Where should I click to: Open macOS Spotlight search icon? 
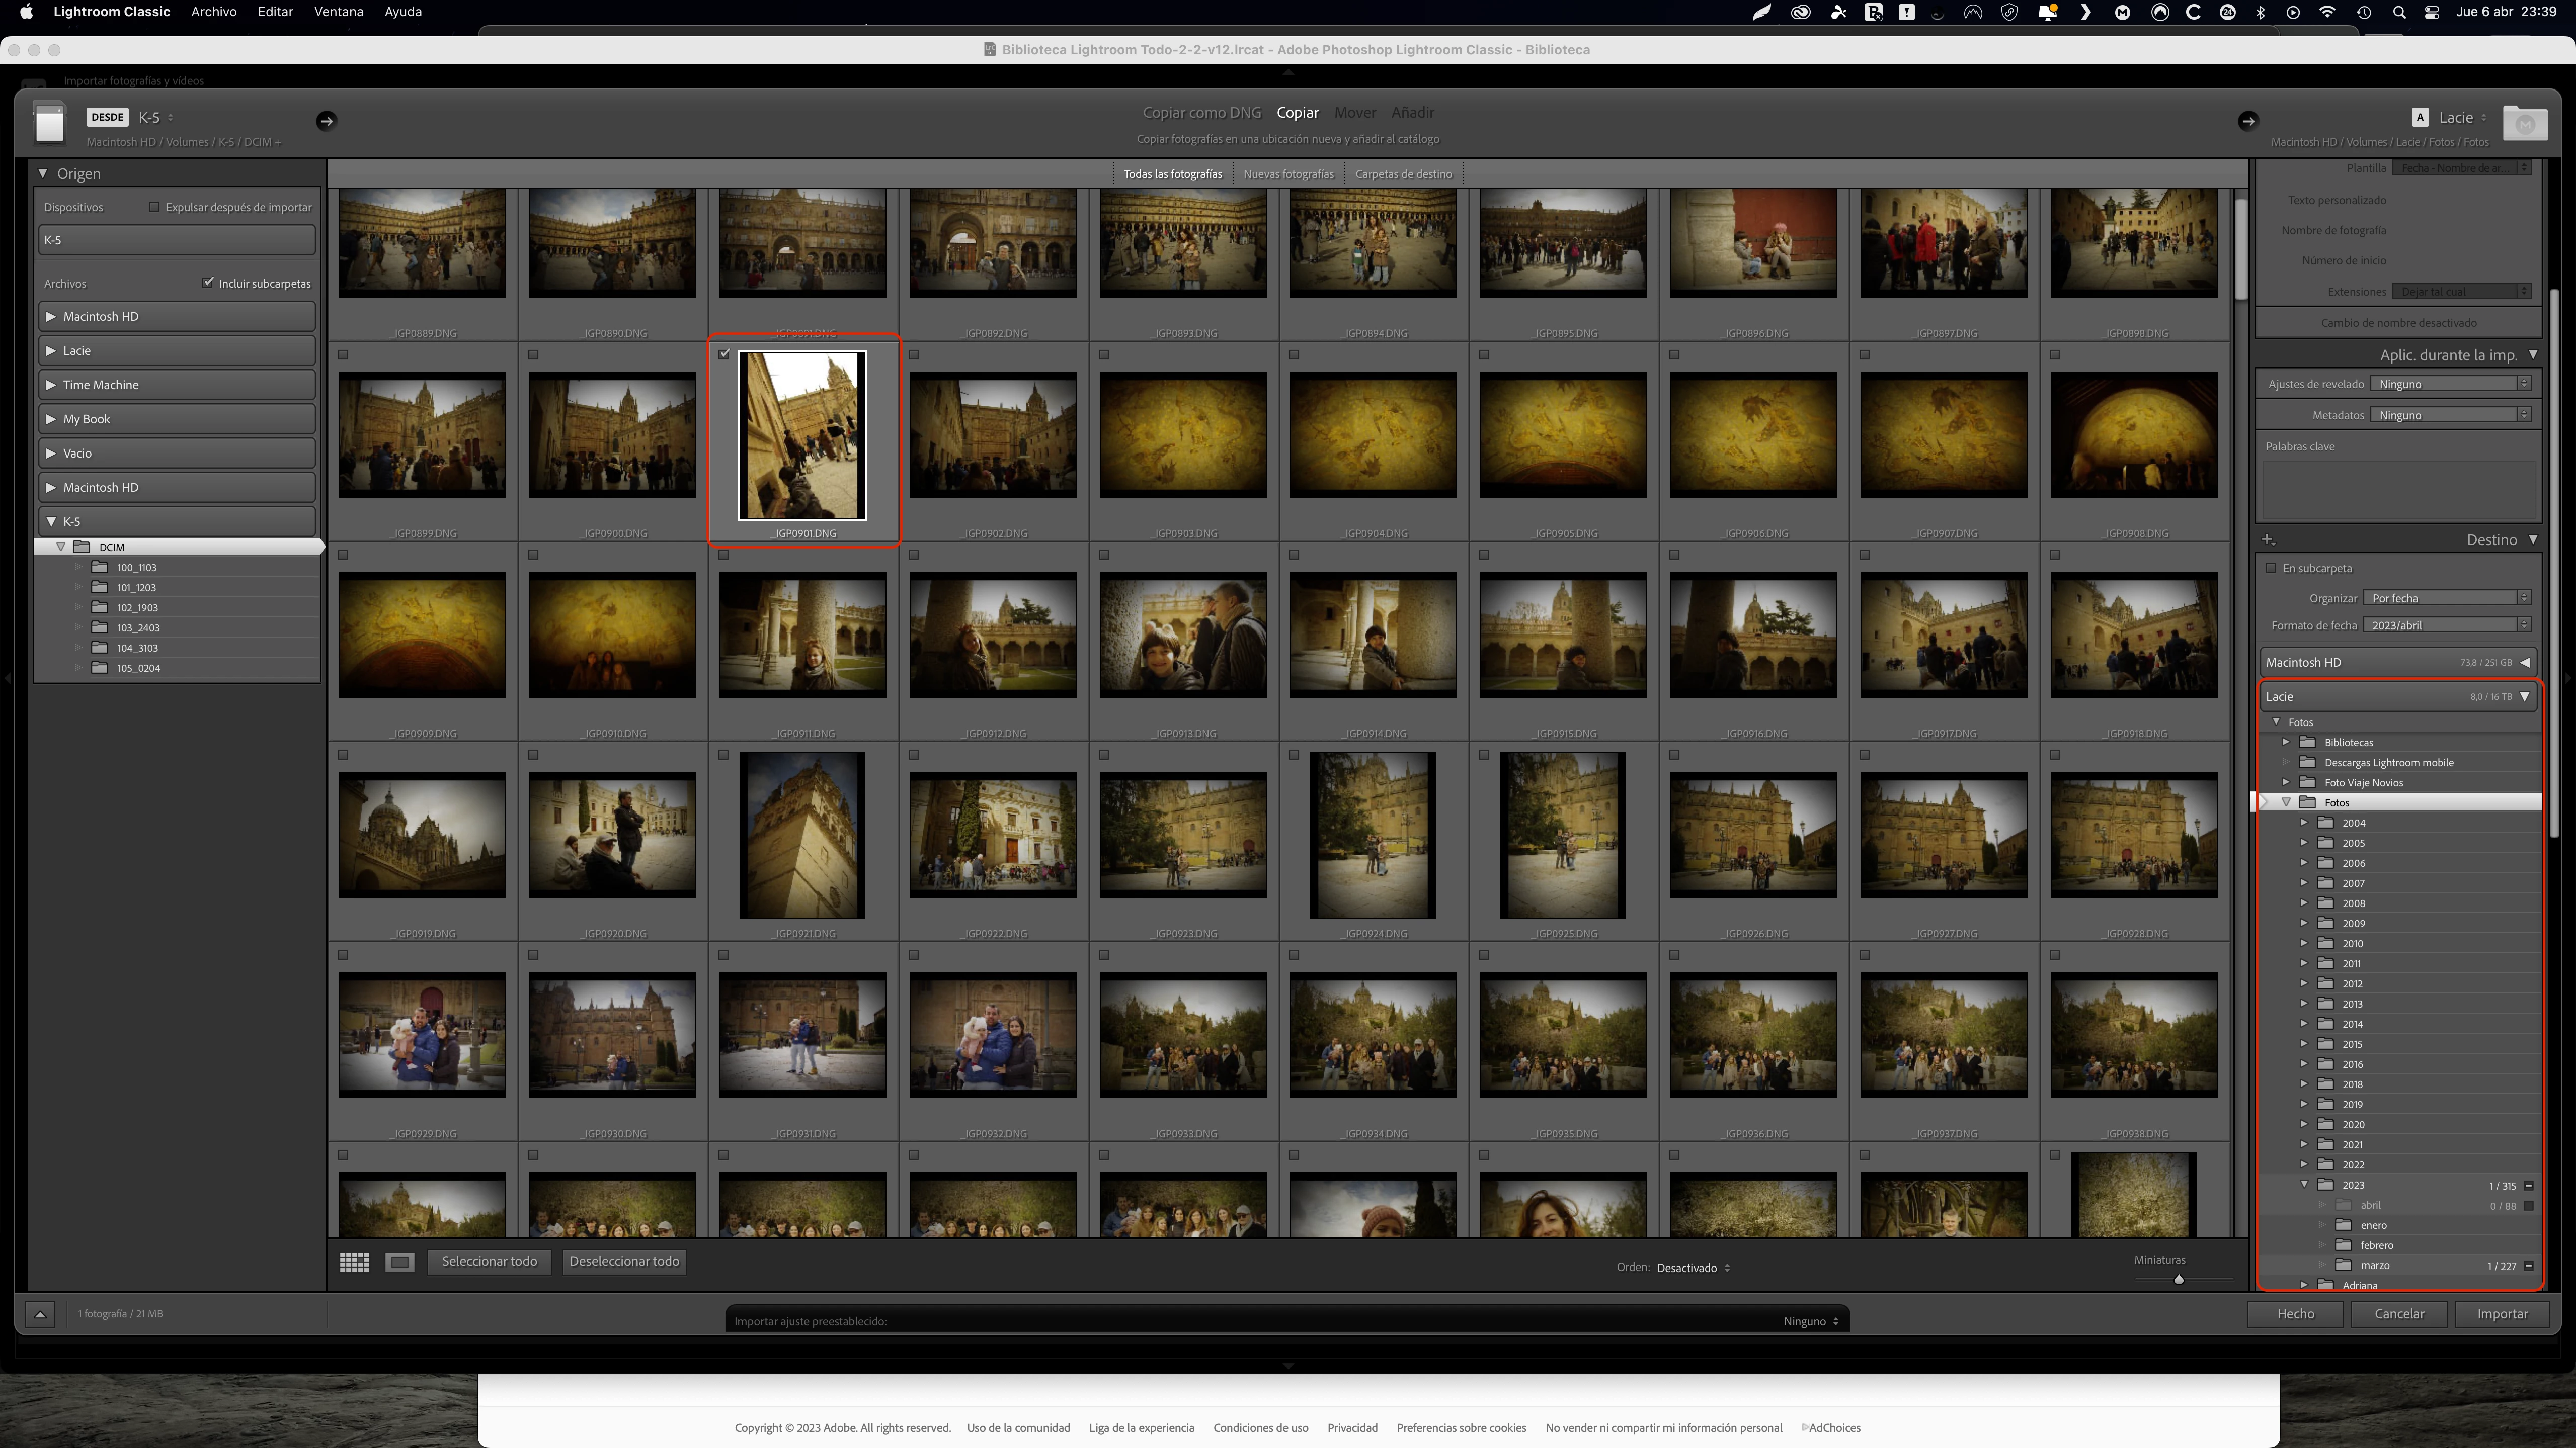point(2399,12)
